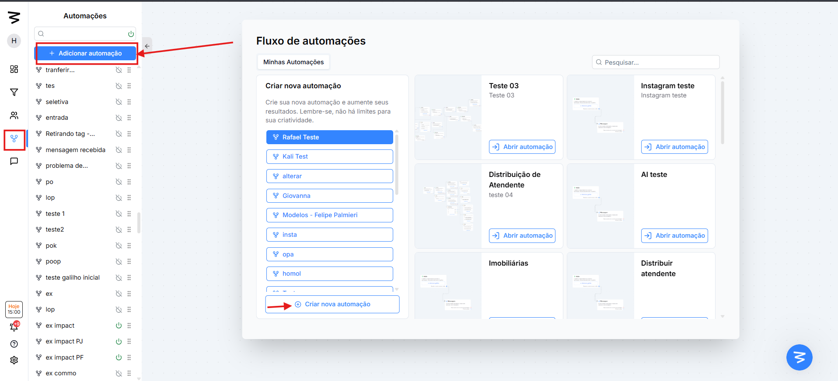Open the notifications bell icon
838x381 pixels.
(14, 327)
